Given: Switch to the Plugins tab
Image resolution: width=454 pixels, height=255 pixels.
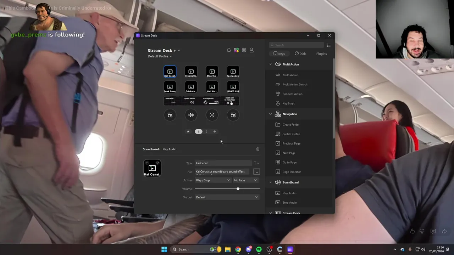Looking at the screenshot, I should point(321,53).
